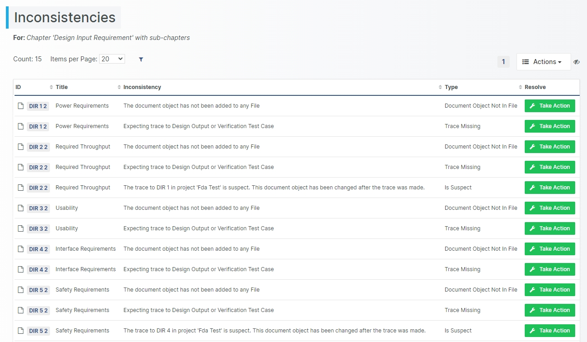587x342 pixels.
Task: Sort by the Inconsistency column header
Action: (x=142, y=87)
